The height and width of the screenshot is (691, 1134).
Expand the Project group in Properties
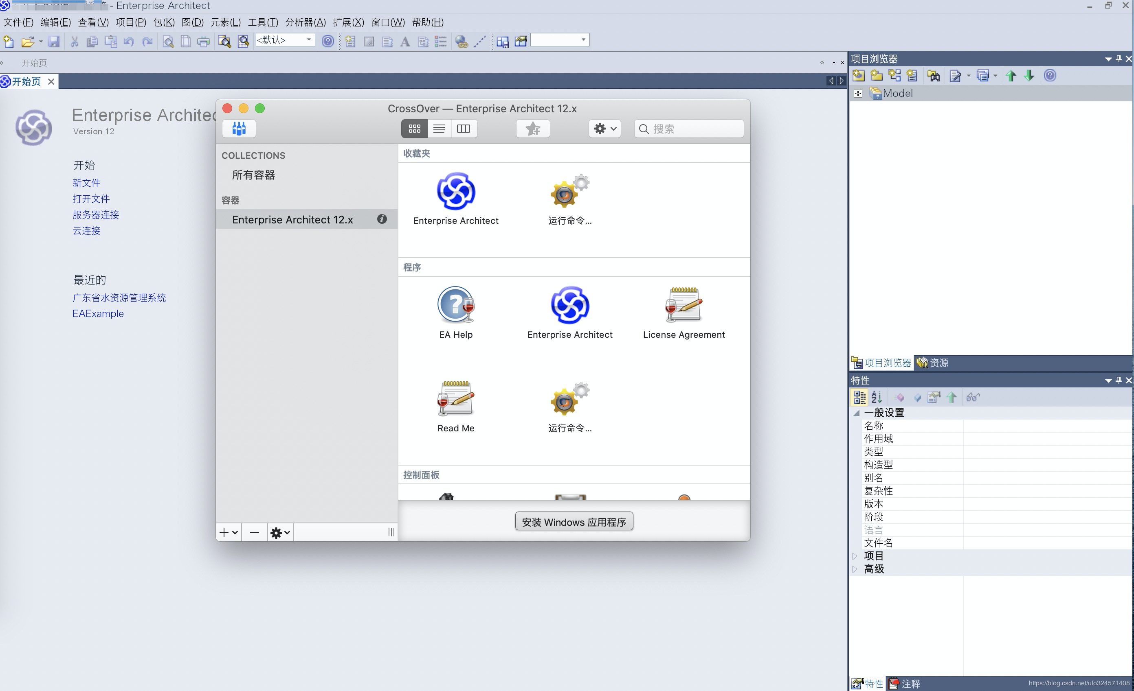(x=855, y=556)
